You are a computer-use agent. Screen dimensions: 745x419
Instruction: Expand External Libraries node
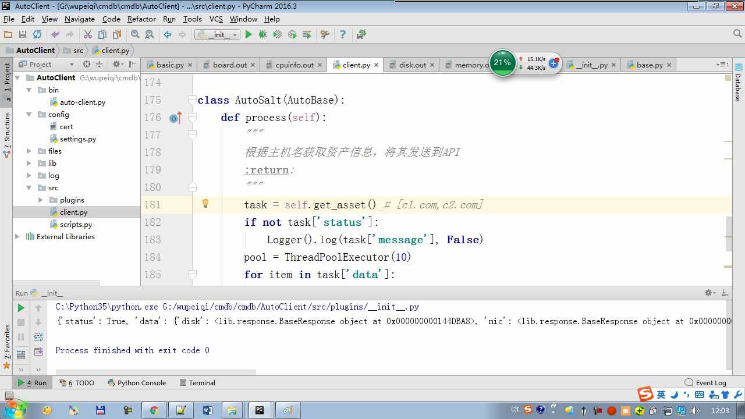point(17,237)
